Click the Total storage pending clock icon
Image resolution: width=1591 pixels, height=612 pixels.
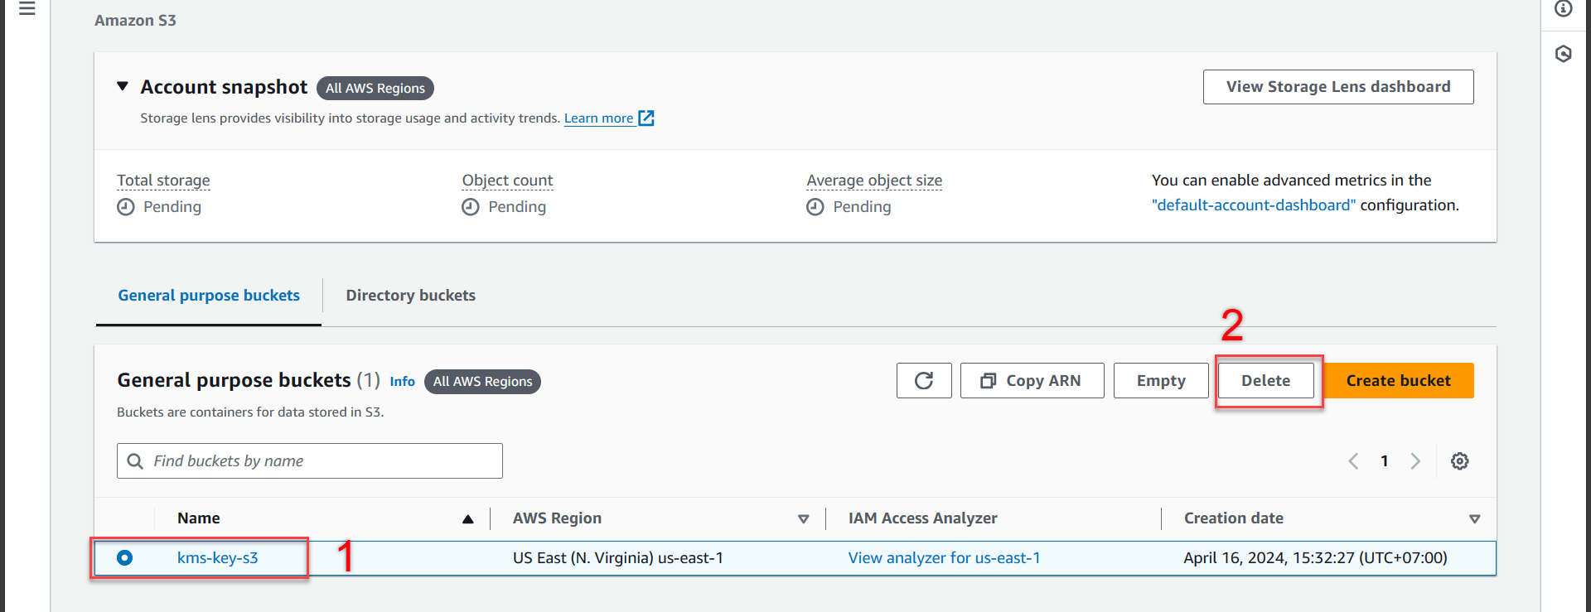click(x=126, y=207)
